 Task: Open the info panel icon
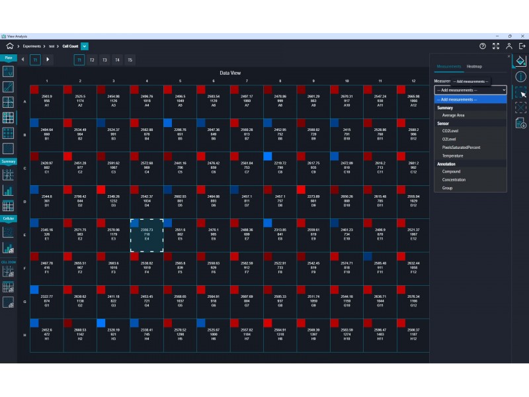(520, 77)
